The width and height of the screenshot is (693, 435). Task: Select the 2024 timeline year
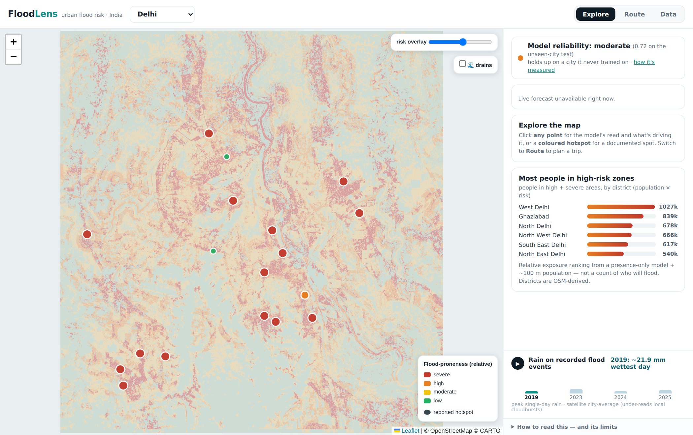point(620,395)
